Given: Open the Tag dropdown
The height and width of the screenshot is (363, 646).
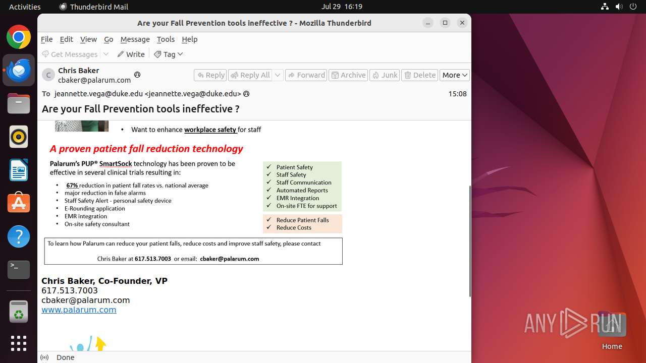Looking at the screenshot, I should pos(169,54).
